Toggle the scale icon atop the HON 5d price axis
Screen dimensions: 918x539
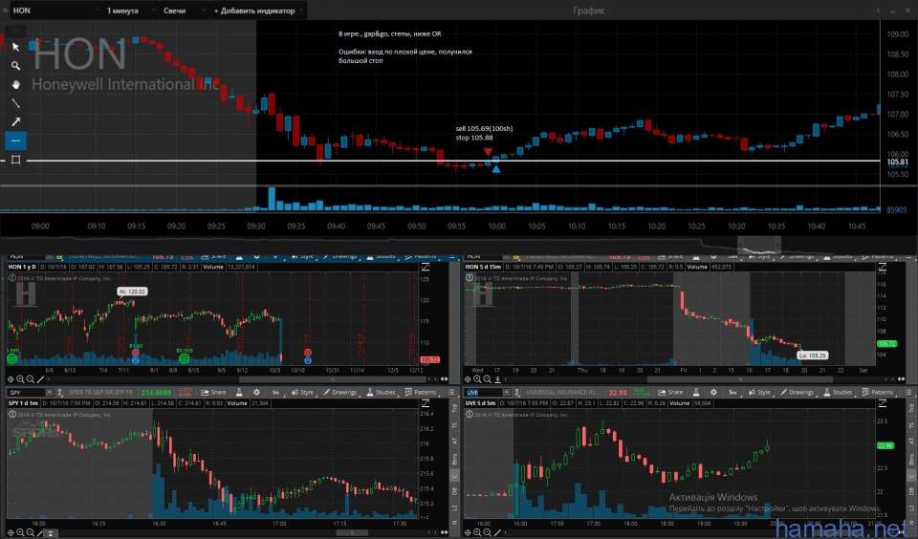[x=883, y=267]
